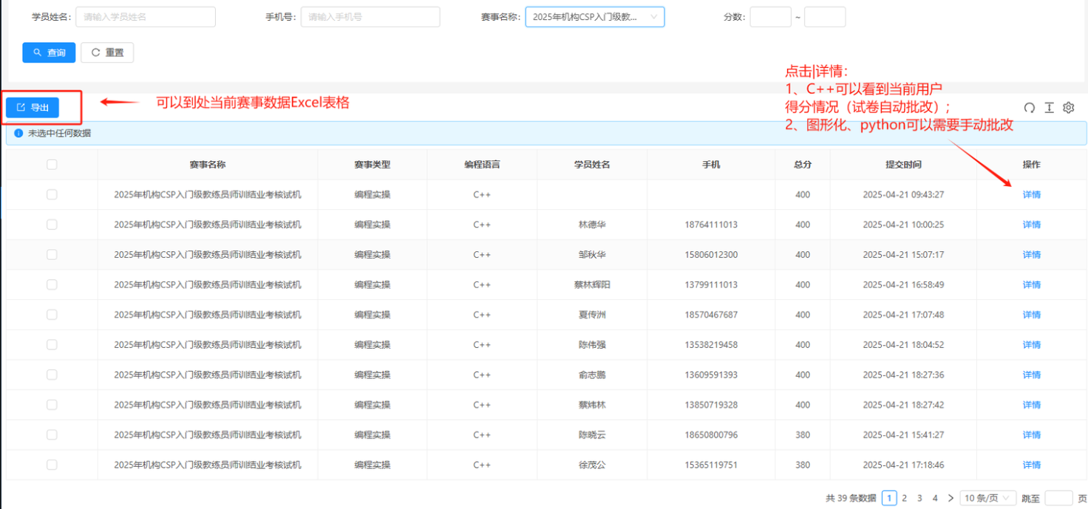The width and height of the screenshot is (1088, 509).
Task: Click the 导出 export button
Action: pos(33,108)
